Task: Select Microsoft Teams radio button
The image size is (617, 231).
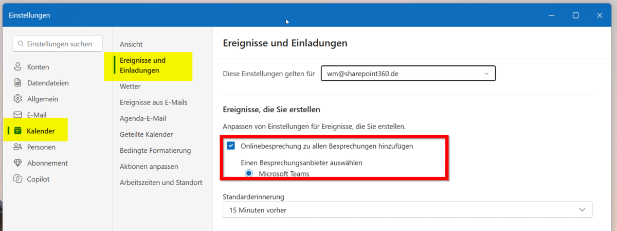Action: coord(249,173)
